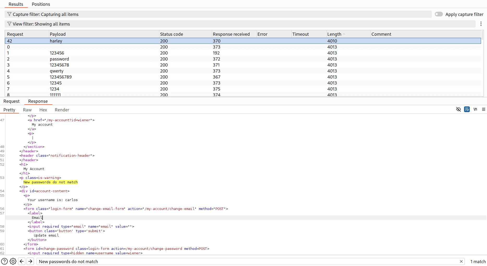The width and height of the screenshot is (487, 266).
Task: Open the response pane hamburger menu
Action: tap(484, 109)
